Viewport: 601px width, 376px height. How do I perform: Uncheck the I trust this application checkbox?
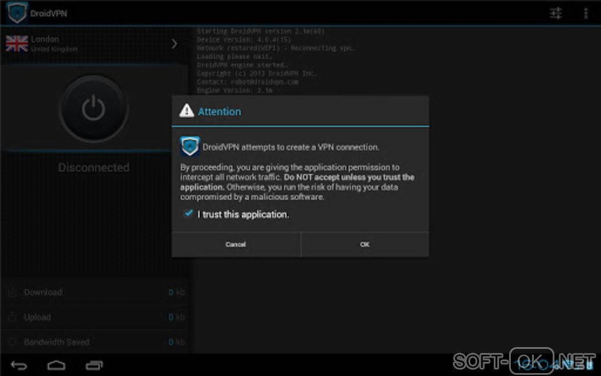[189, 213]
